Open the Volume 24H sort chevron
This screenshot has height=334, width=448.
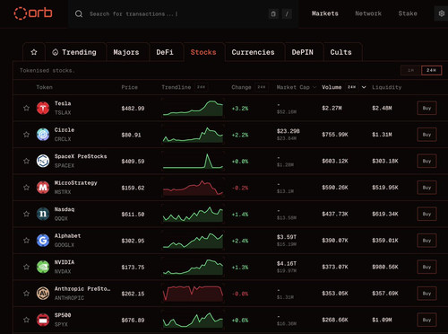[x=364, y=87]
